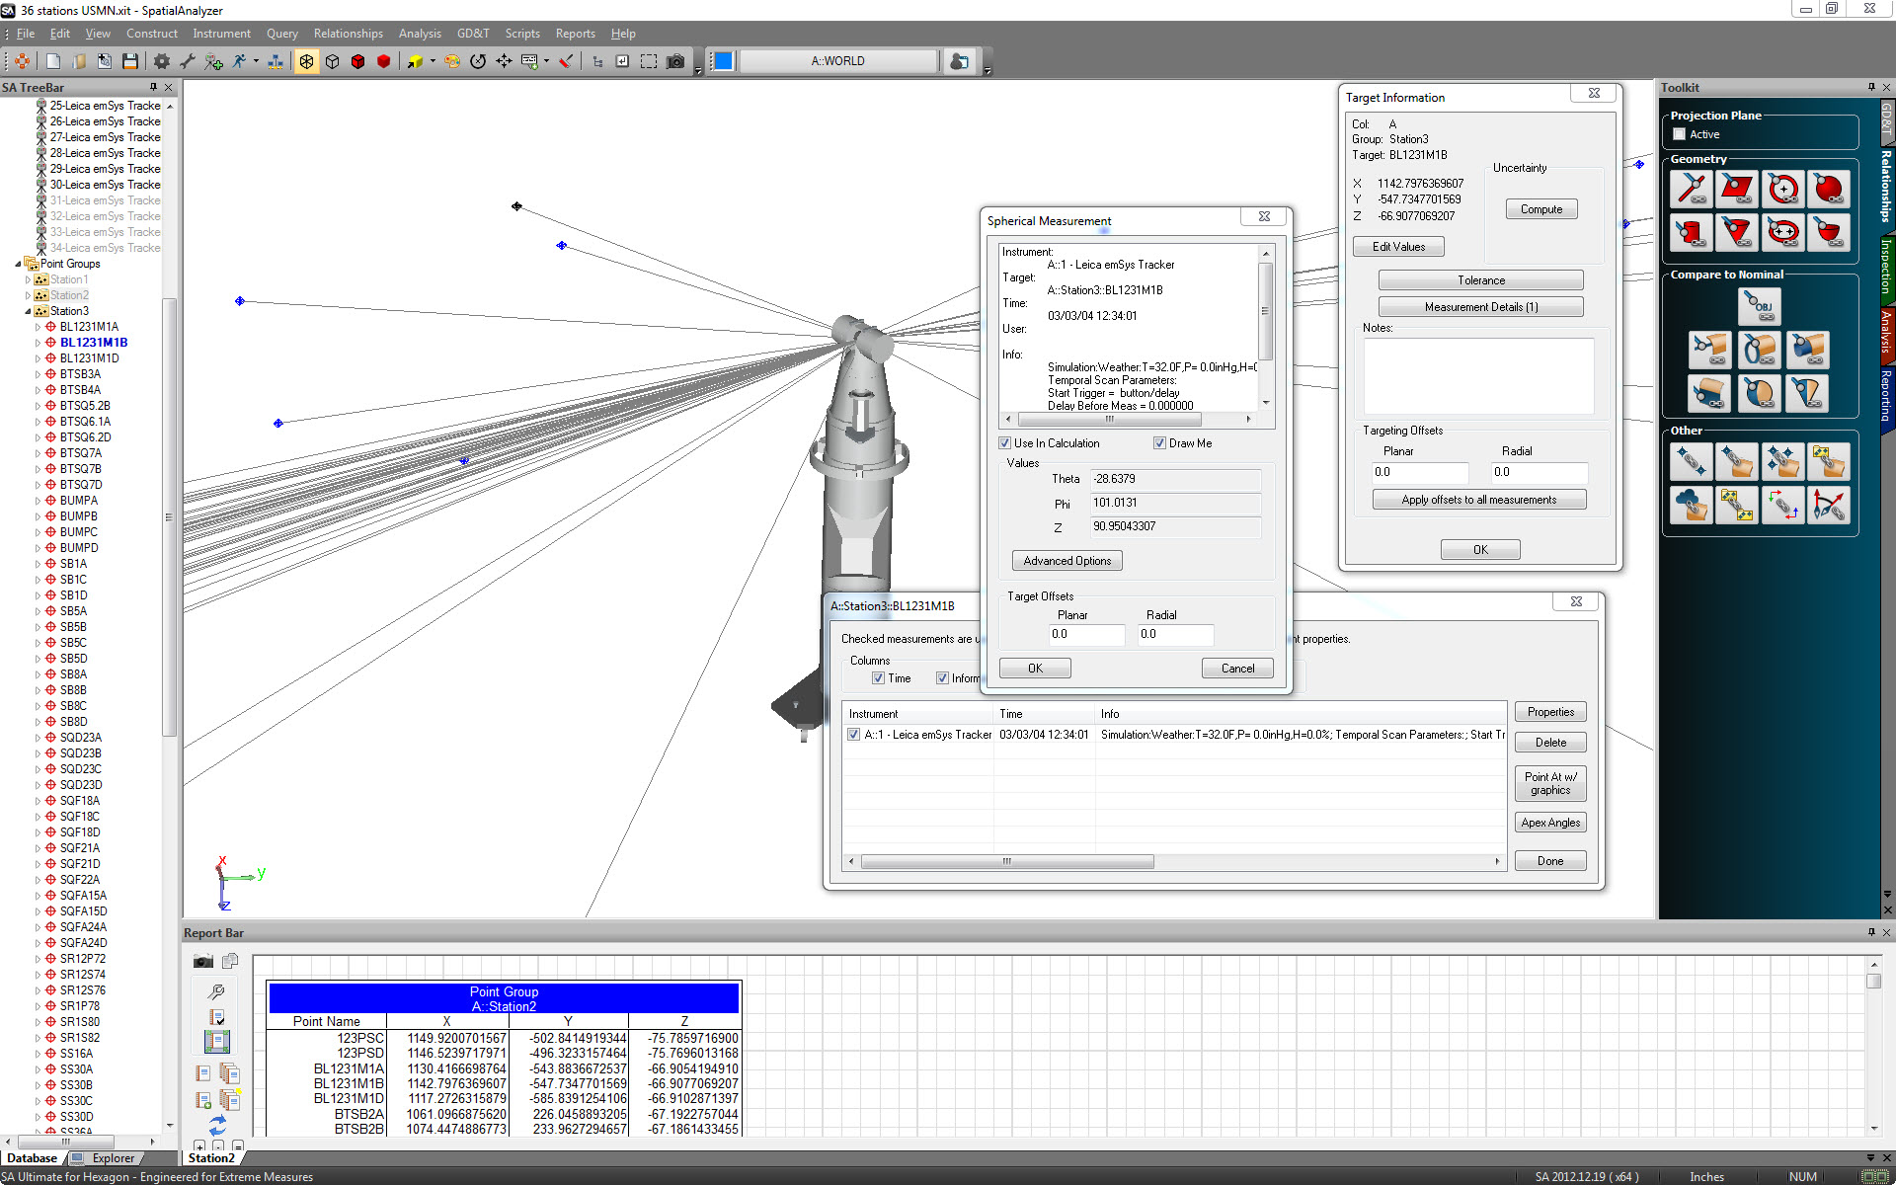Viewport: 1896px width, 1185px height.
Task: Click the camera icon in Report Bar
Action: pos(202,961)
